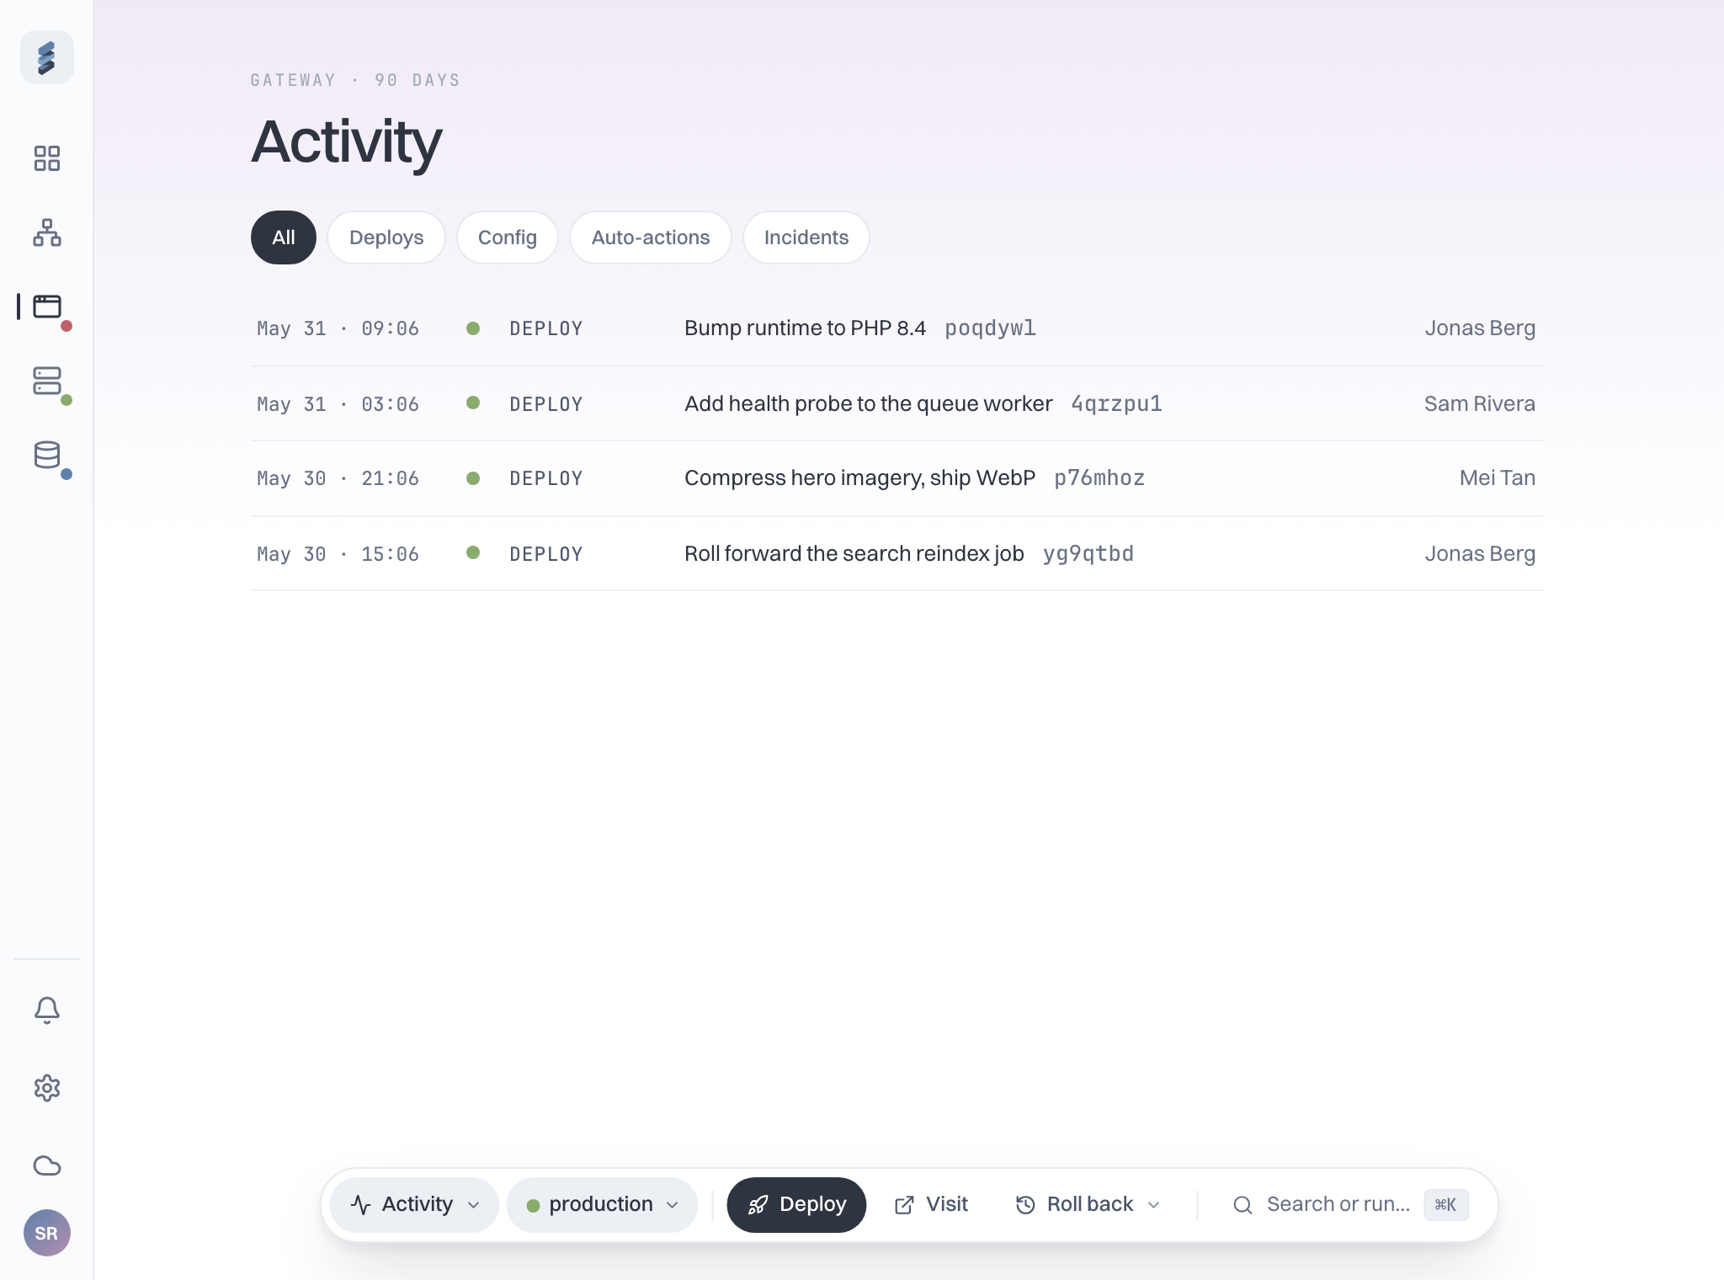
Task: Filter activity by Auto-actions
Action: click(651, 237)
